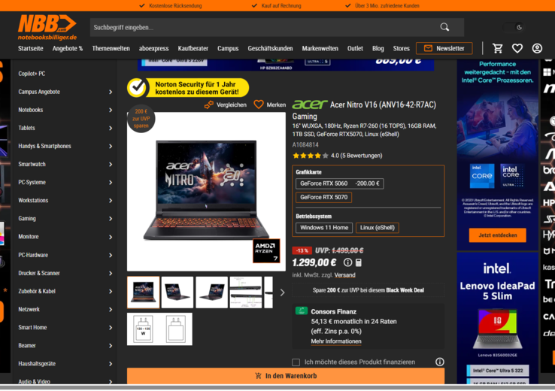
Task: Select Windows 11 Home operating system
Action: (x=324, y=228)
